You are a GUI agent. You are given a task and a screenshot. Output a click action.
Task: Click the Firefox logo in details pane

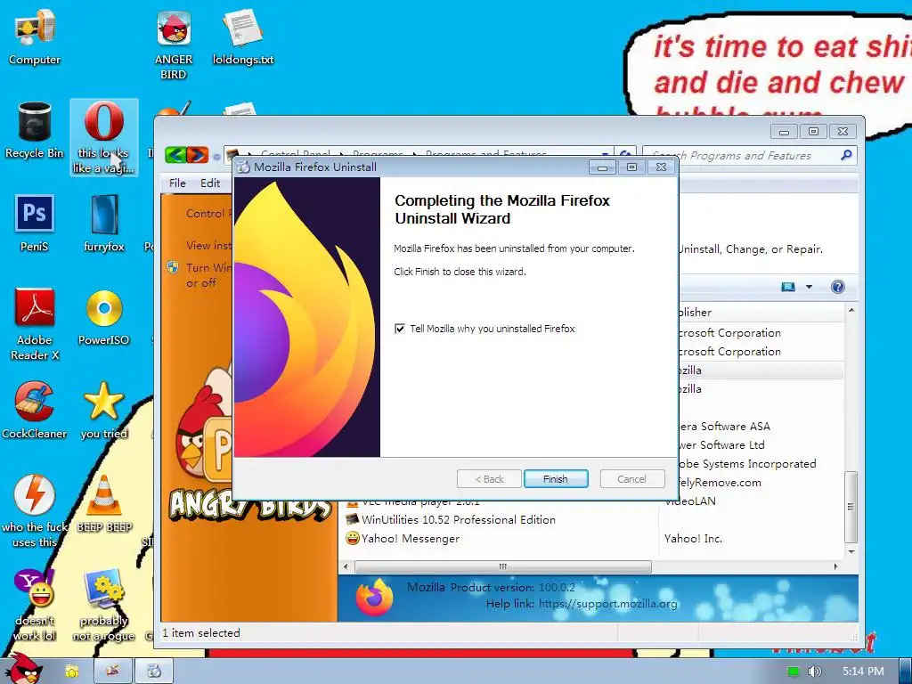pos(374,598)
